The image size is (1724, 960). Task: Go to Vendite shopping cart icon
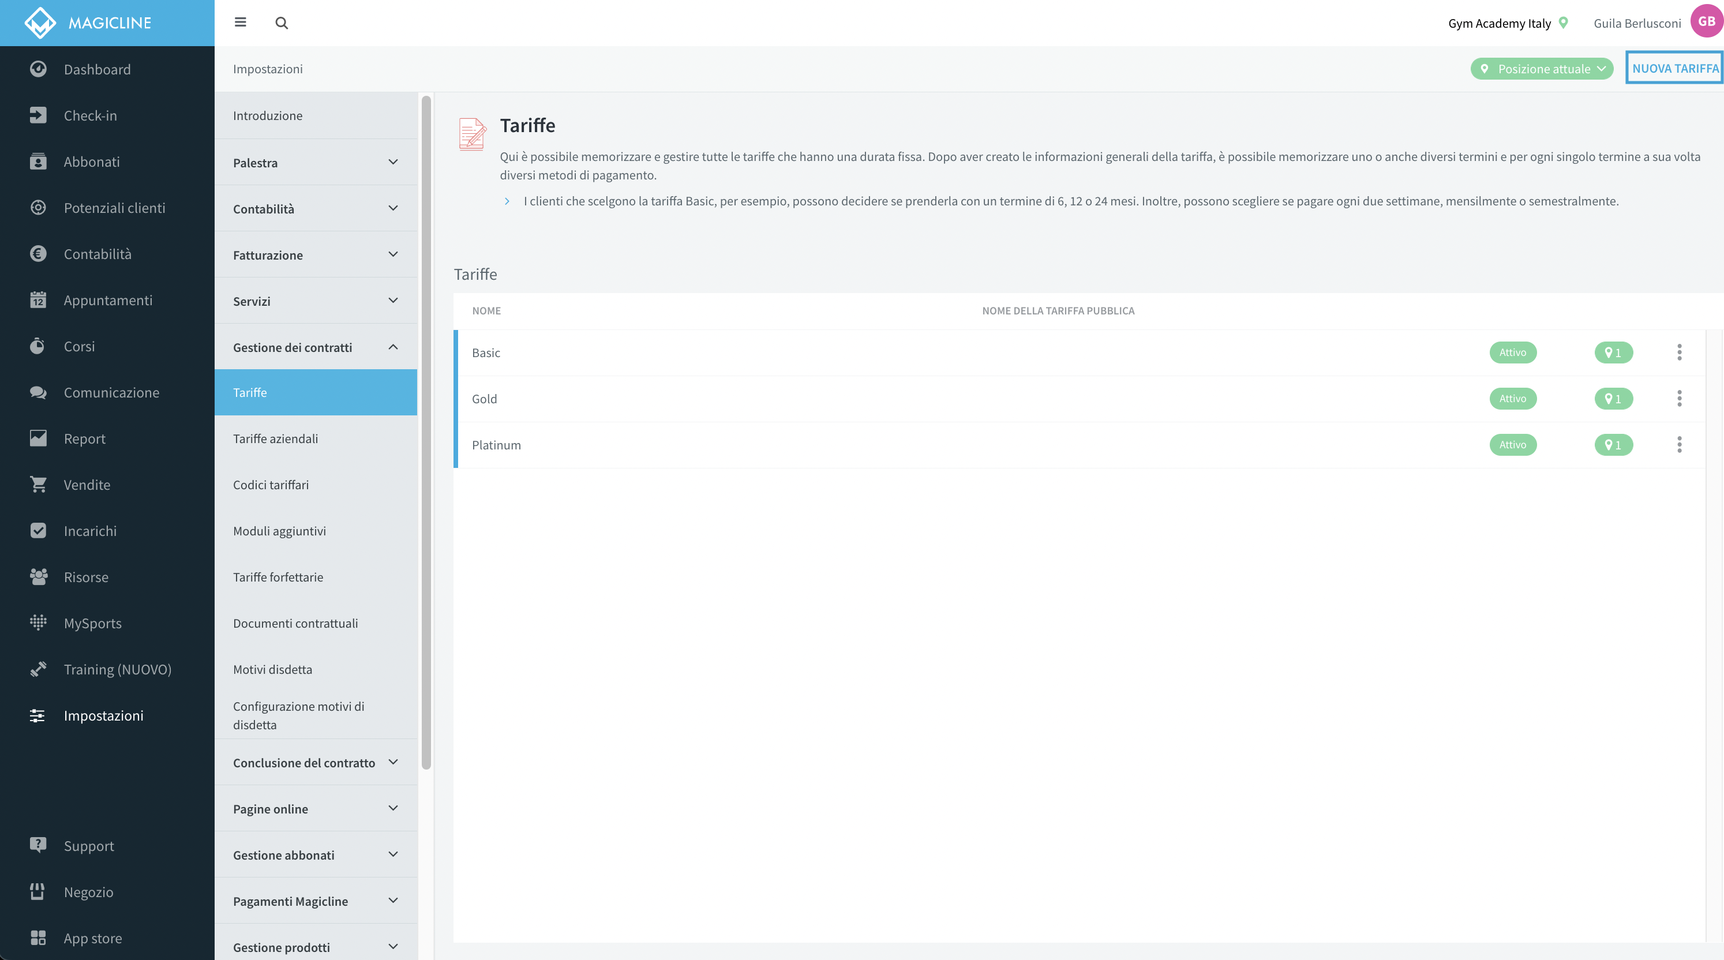(x=38, y=485)
